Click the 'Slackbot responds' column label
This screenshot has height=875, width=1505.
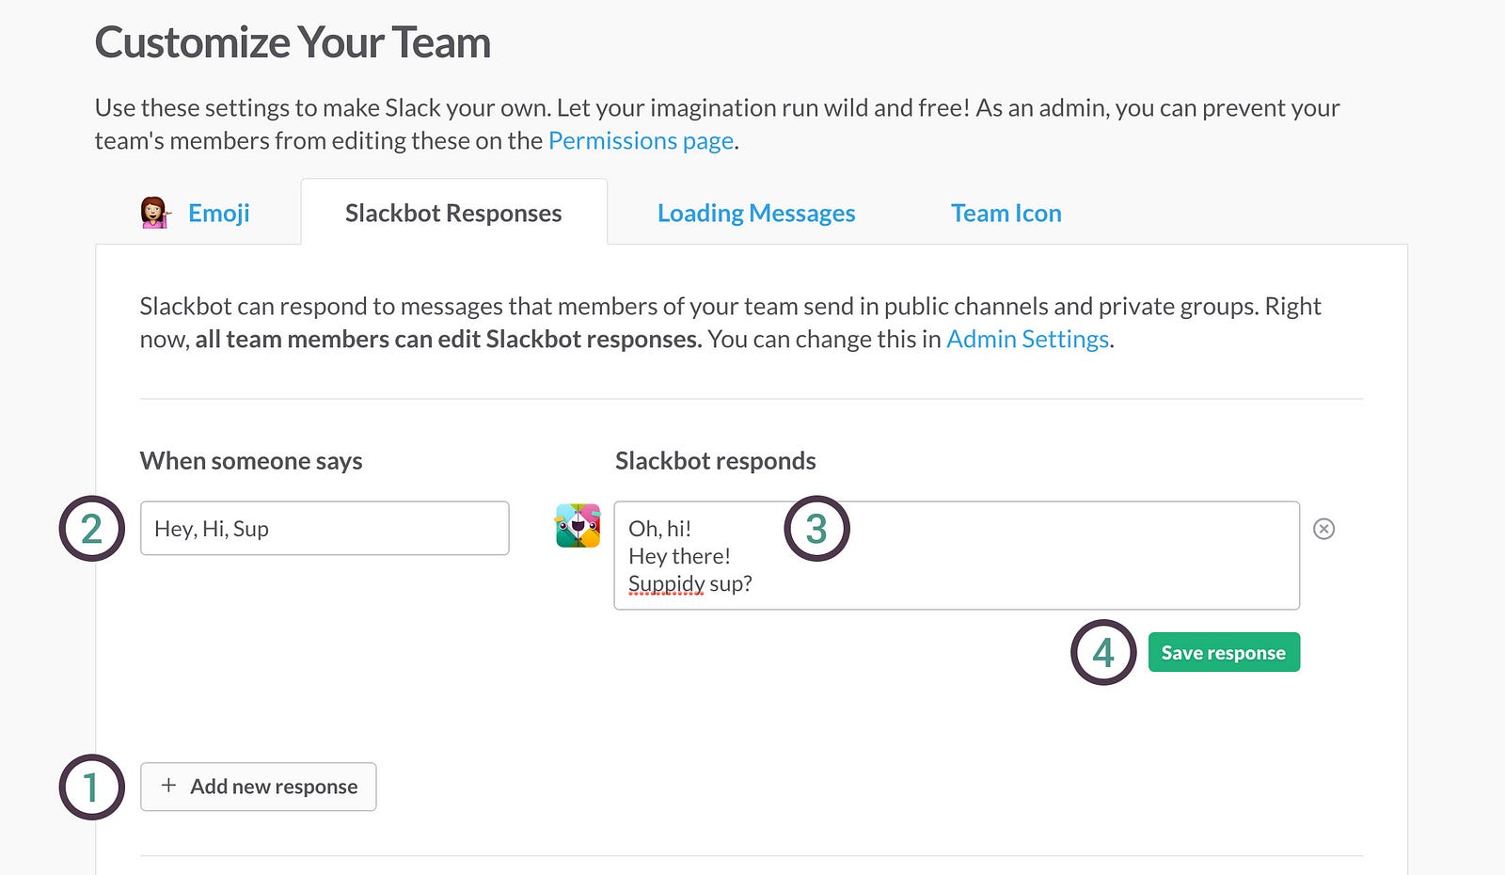click(x=715, y=461)
